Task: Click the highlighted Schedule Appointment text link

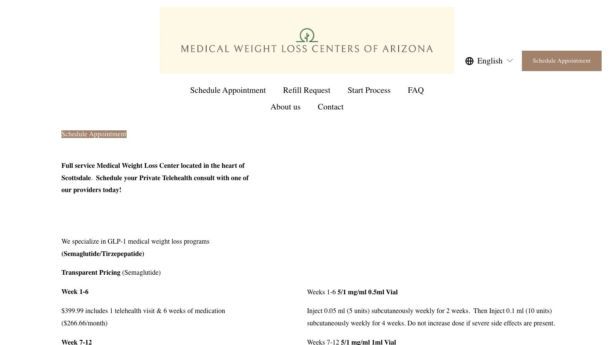Action: point(94,134)
